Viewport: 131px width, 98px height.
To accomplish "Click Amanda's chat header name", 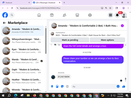I will [88, 26].
